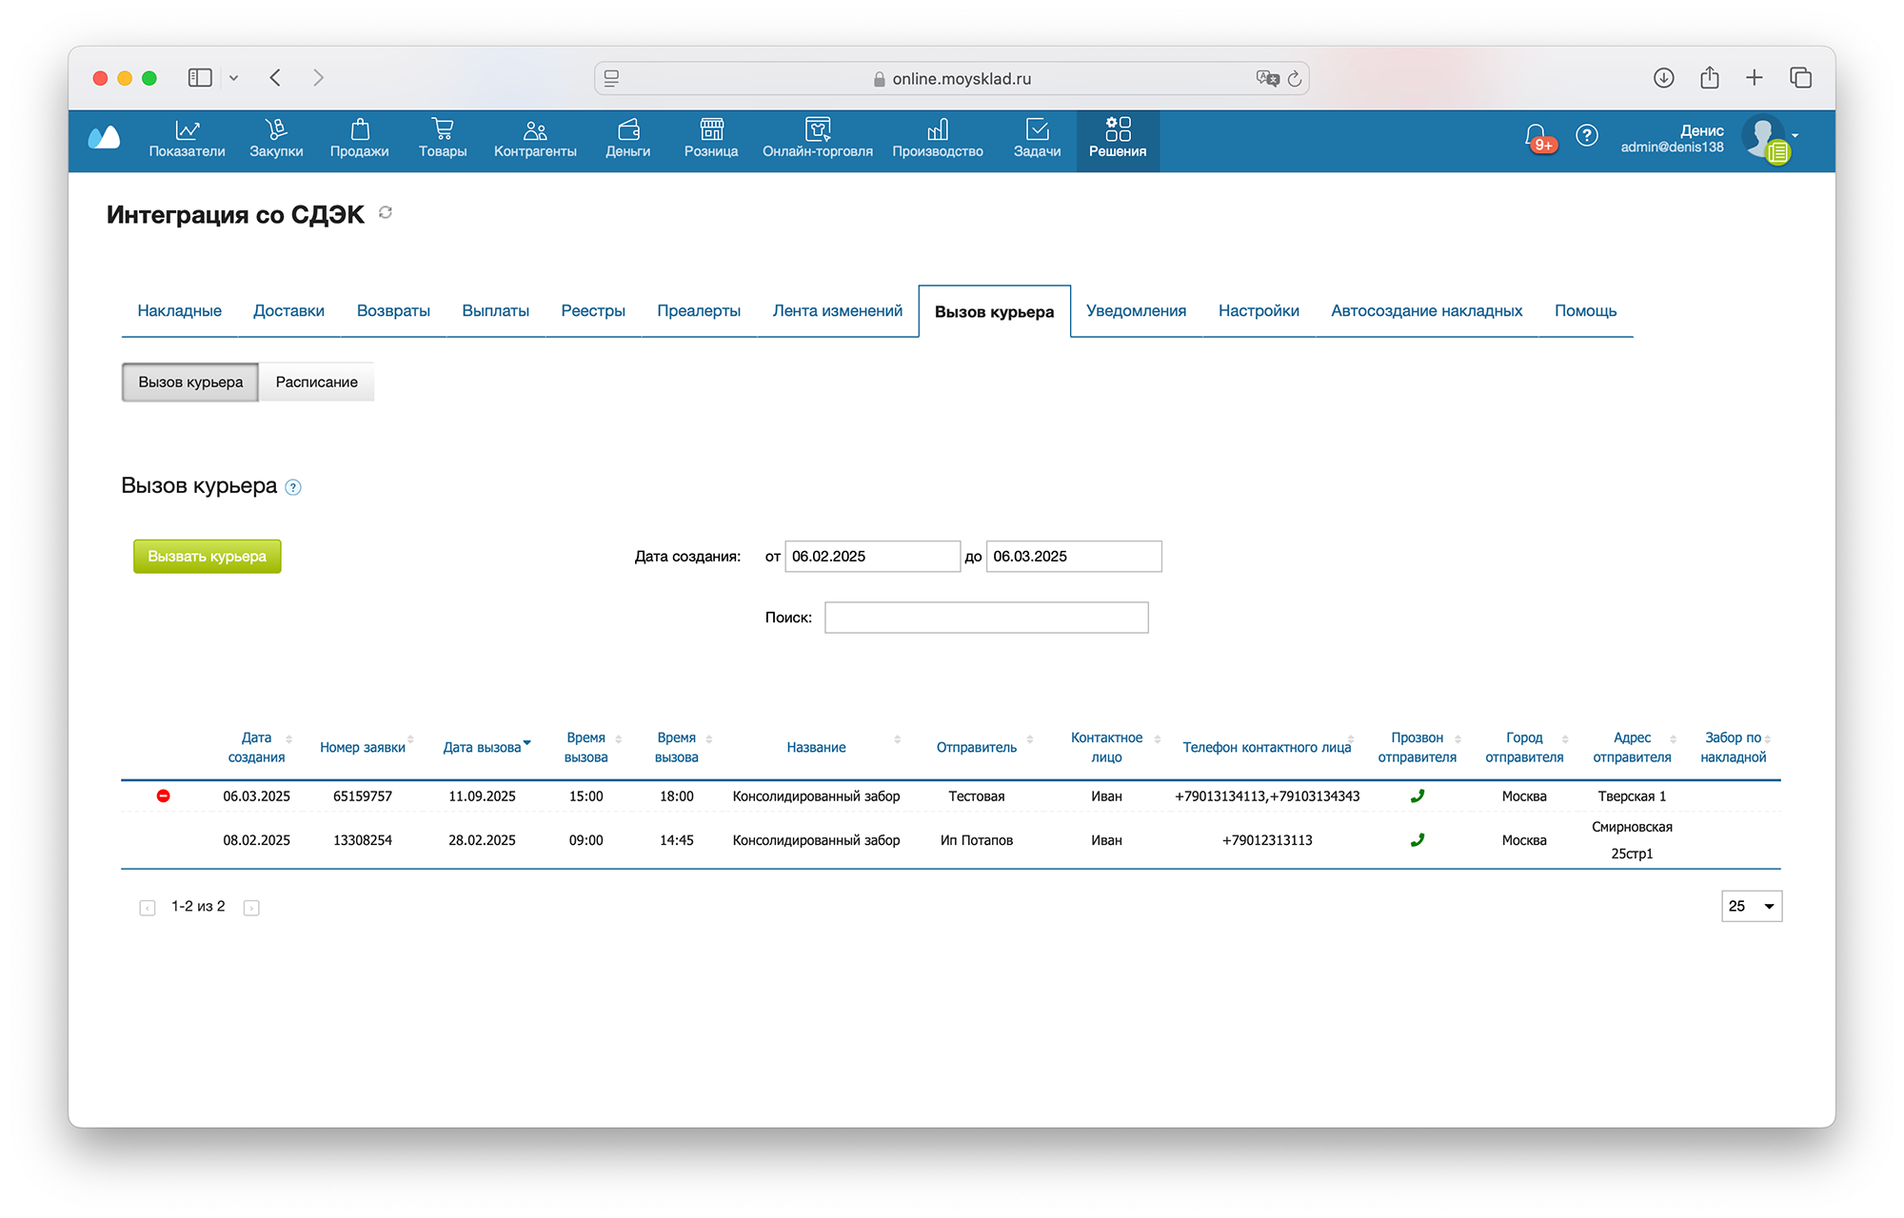Expand the rows-per-page dropdown showing 25
1904x1218 pixels.
click(x=1751, y=906)
